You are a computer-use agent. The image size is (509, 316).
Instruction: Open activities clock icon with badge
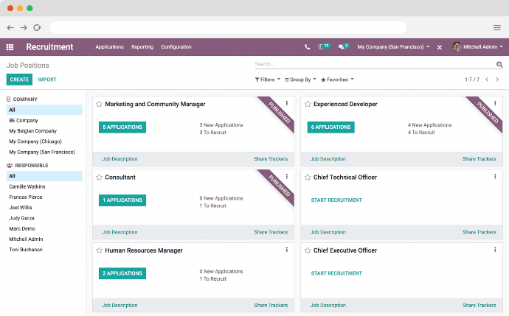(x=324, y=46)
